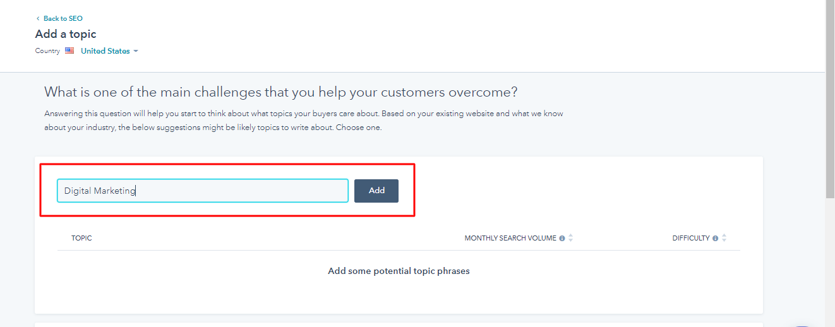Viewport: 835px width, 327px height.
Task: Click the Difficulty column header label
Action: pos(691,238)
